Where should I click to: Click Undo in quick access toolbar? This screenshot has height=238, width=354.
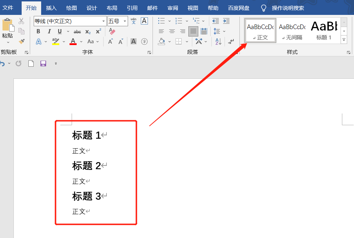[2, 63]
